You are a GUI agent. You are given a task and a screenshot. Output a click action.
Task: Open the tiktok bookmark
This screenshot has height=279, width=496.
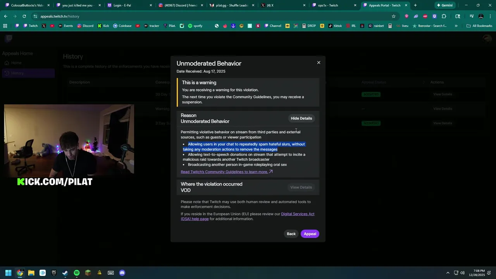(x=335, y=26)
